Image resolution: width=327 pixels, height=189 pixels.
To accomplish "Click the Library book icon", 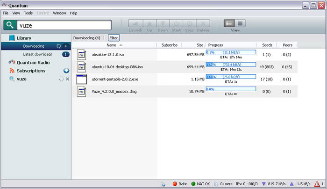I will click(x=12, y=38).
